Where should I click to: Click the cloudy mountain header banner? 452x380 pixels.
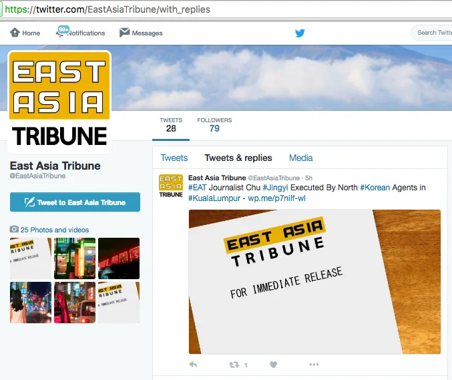click(x=281, y=78)
